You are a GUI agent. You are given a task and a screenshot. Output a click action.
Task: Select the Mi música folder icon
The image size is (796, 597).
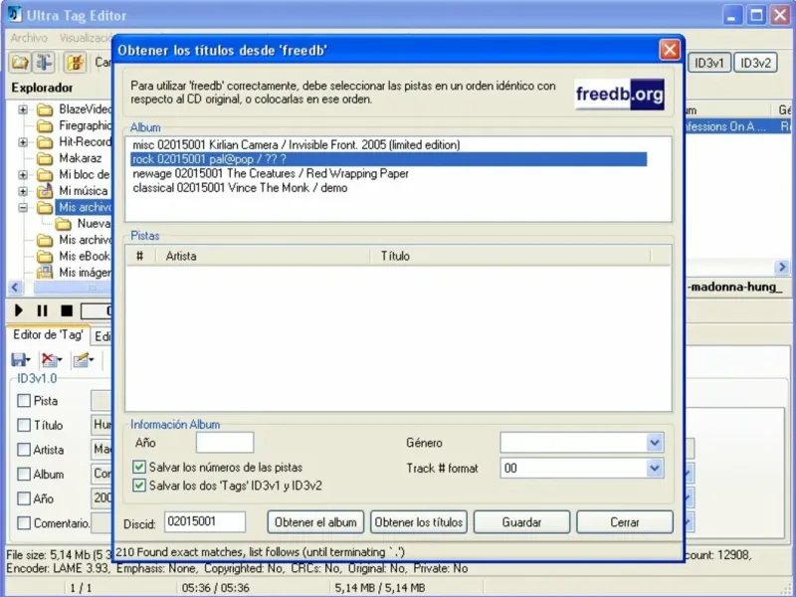(45, 191)
